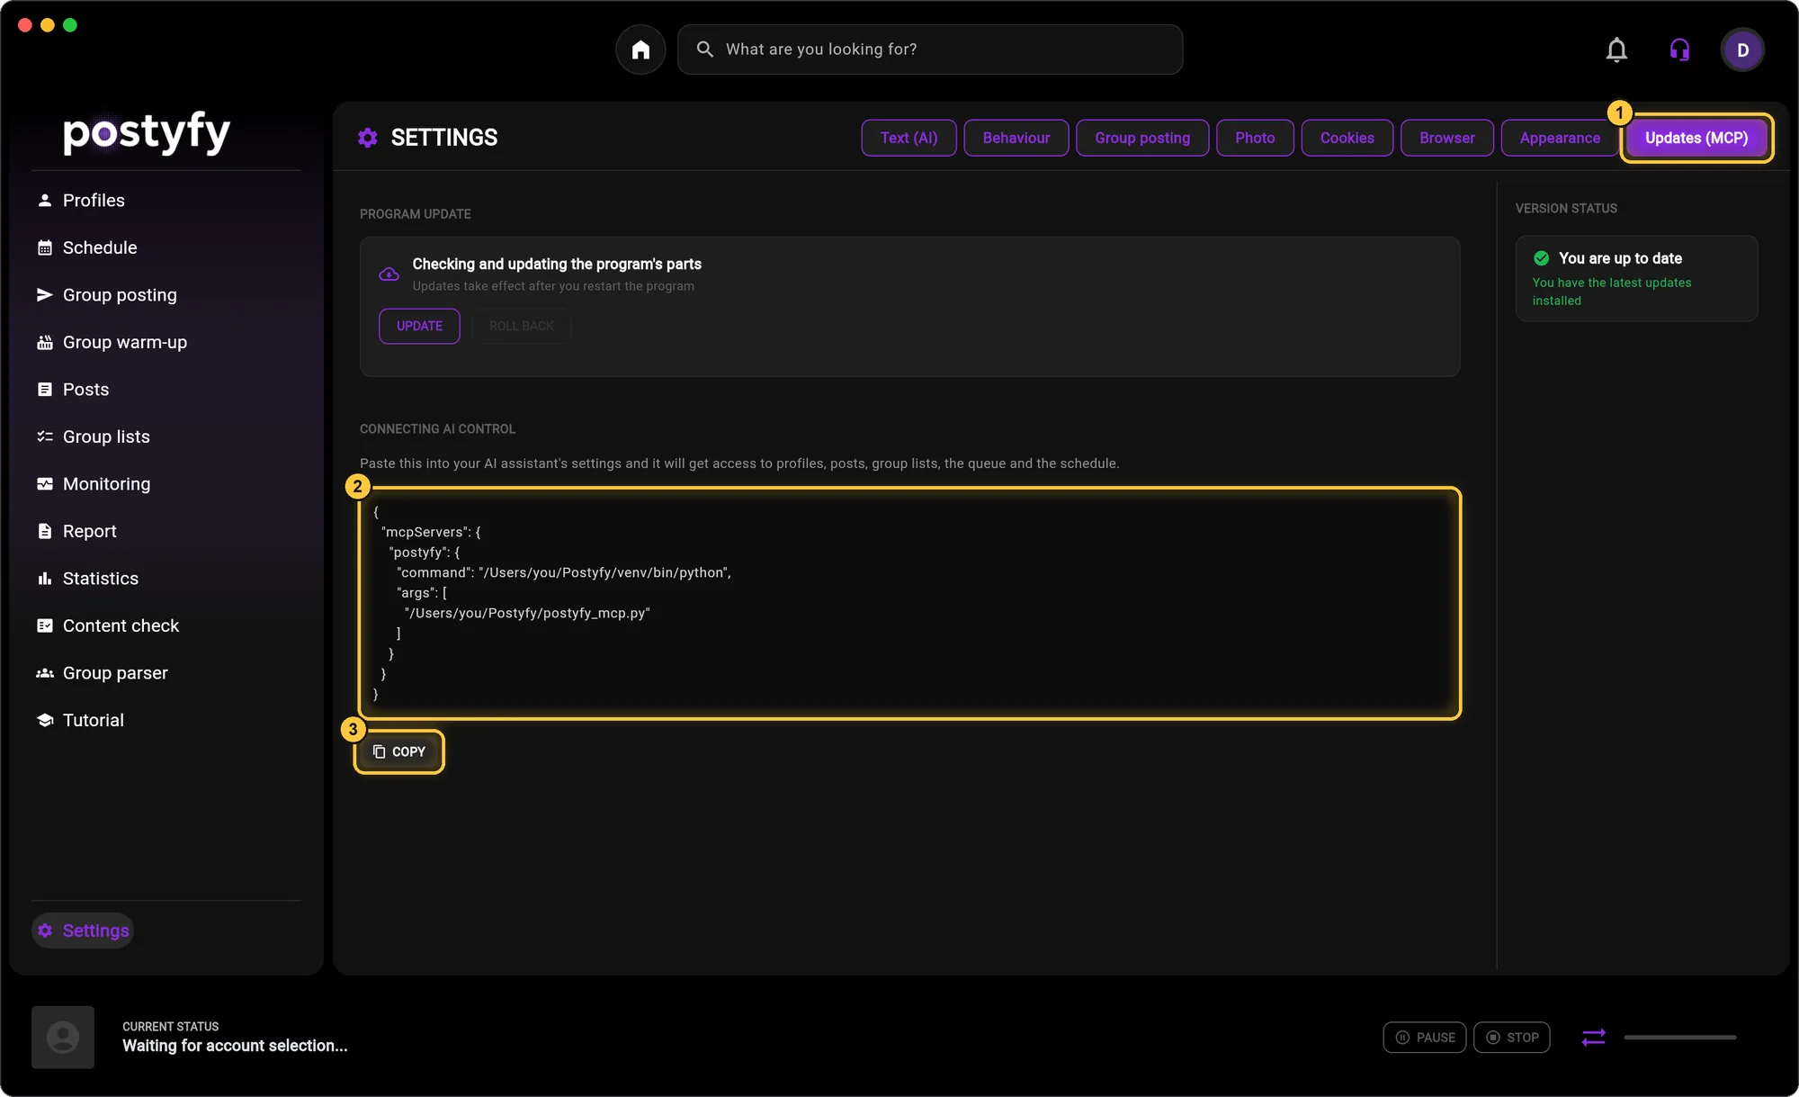Focus the 'What are you looking for?' search field
The height and width of the screenshot is (1097, 1799).
pos(930,49)
